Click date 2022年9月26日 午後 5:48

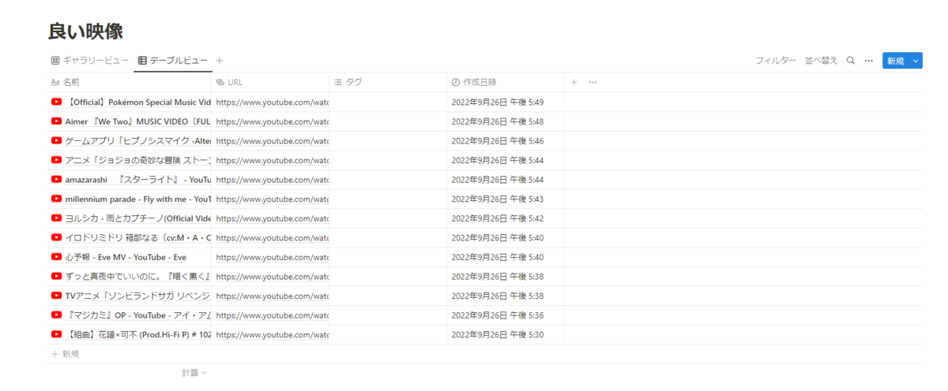point(497,121)
